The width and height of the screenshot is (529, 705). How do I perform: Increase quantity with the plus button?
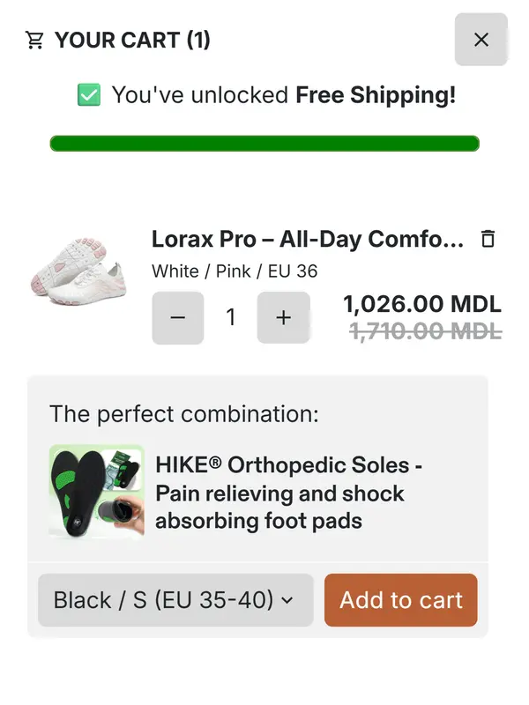(x=283, y=317)
